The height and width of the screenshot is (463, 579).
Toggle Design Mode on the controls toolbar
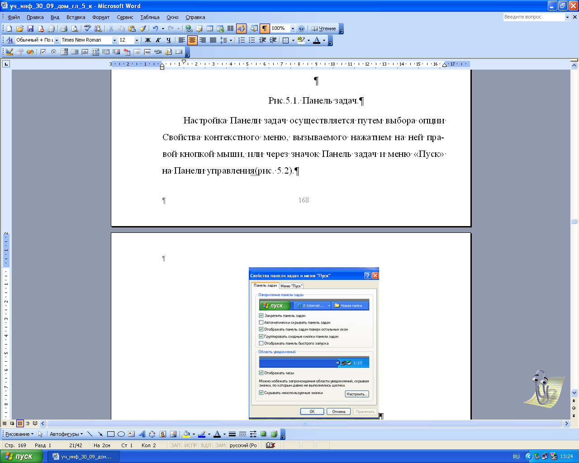[9, 52]
